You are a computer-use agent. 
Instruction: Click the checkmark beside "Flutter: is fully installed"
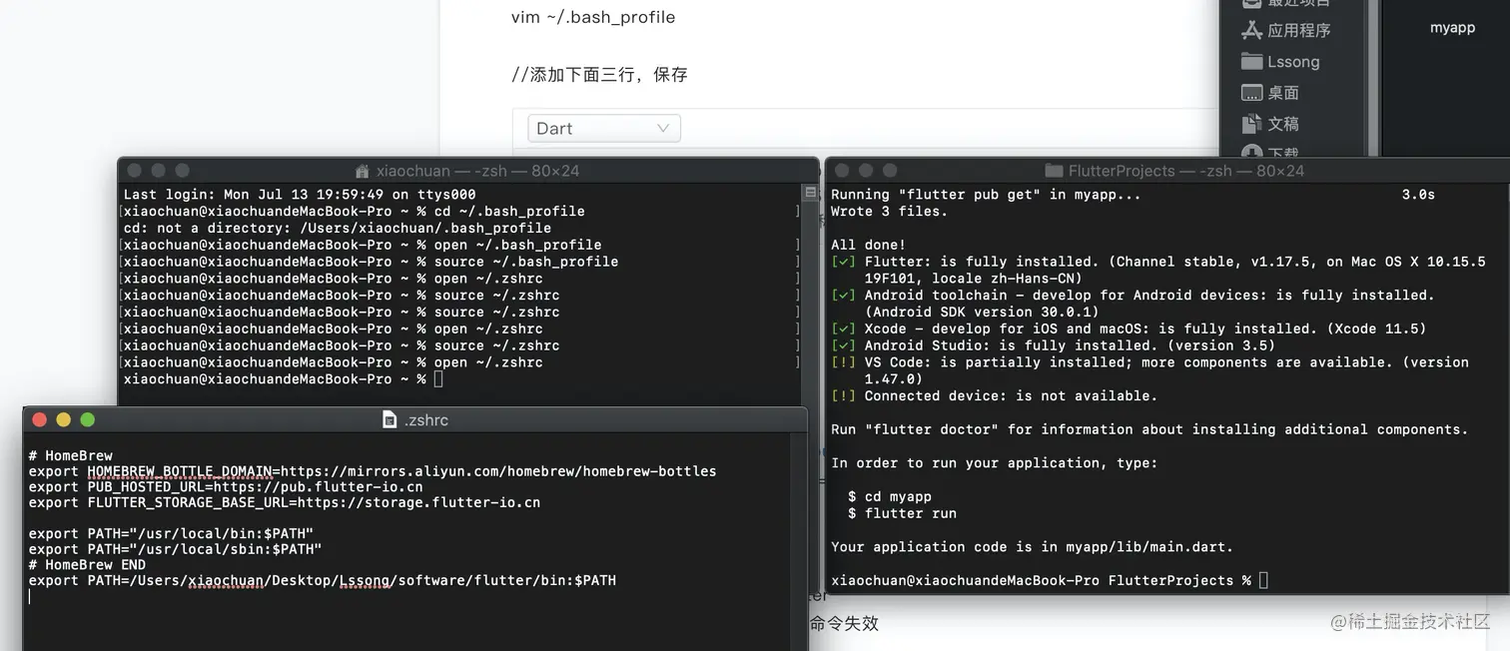pyautogui.click(x=844, y=262)
